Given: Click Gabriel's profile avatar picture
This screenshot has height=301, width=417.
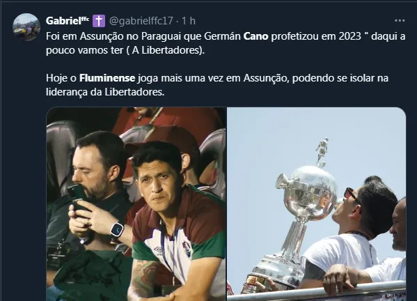Looking at the screenshot, I should click(26, 27).
